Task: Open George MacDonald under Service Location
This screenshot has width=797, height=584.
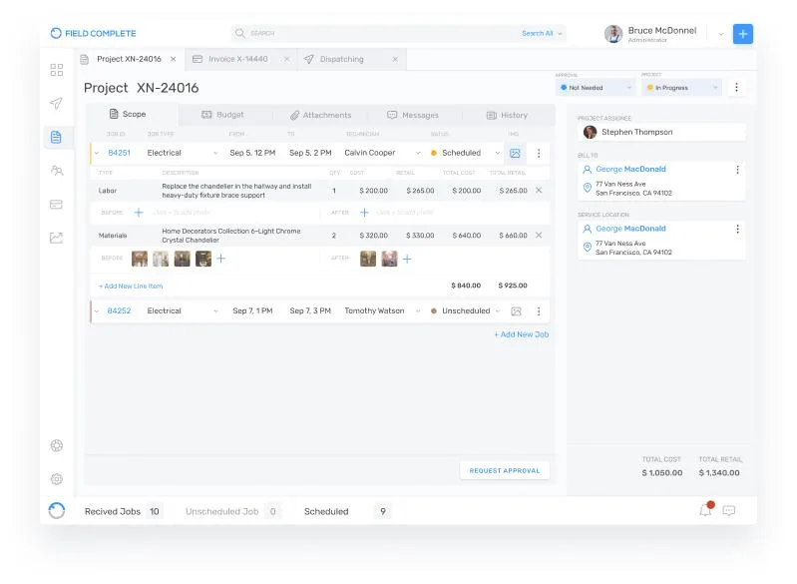Action: tap(630, 229)
